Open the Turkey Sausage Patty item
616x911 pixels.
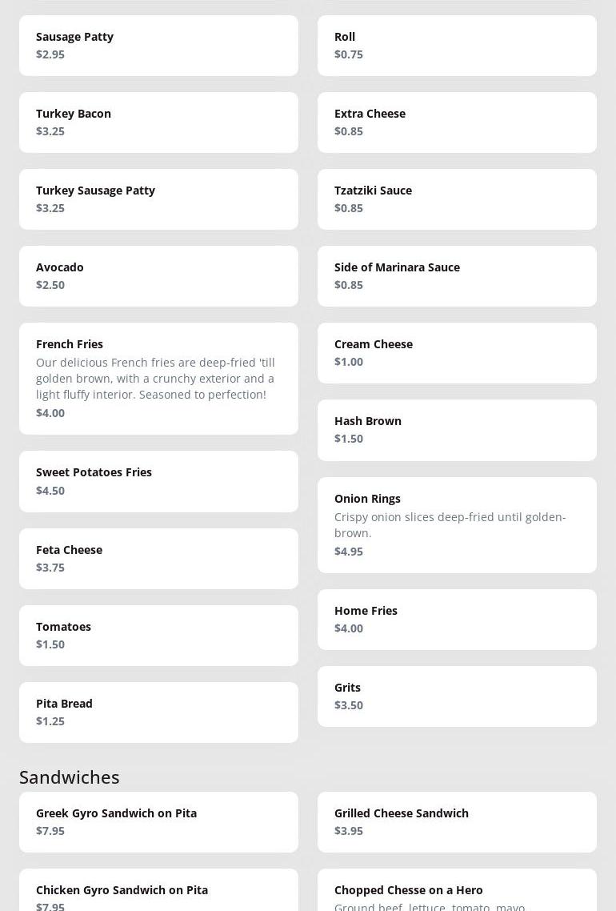(158, 199)
